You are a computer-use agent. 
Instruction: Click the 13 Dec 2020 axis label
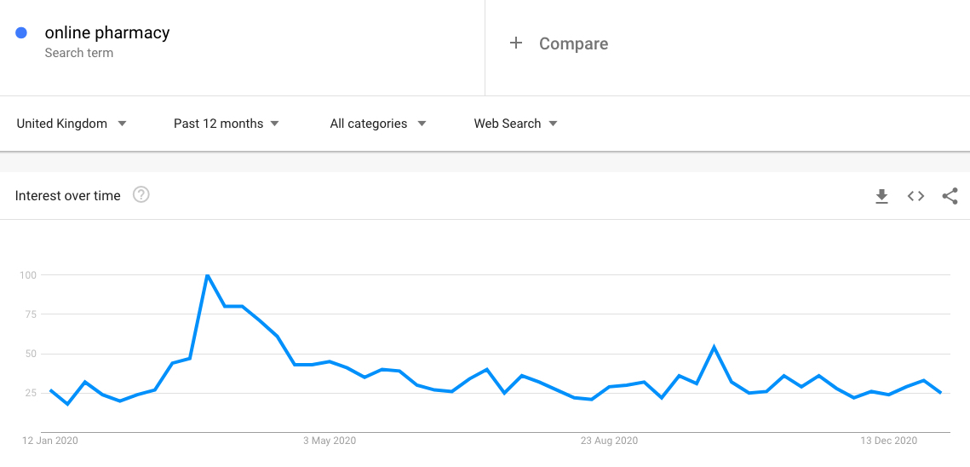coord(890,441)
